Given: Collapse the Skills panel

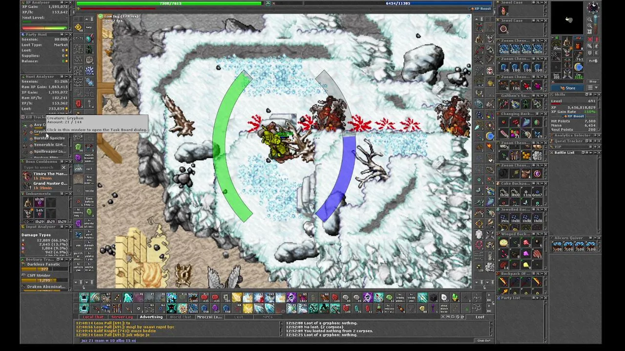Looking at the screenshot, I should (595, 94).
